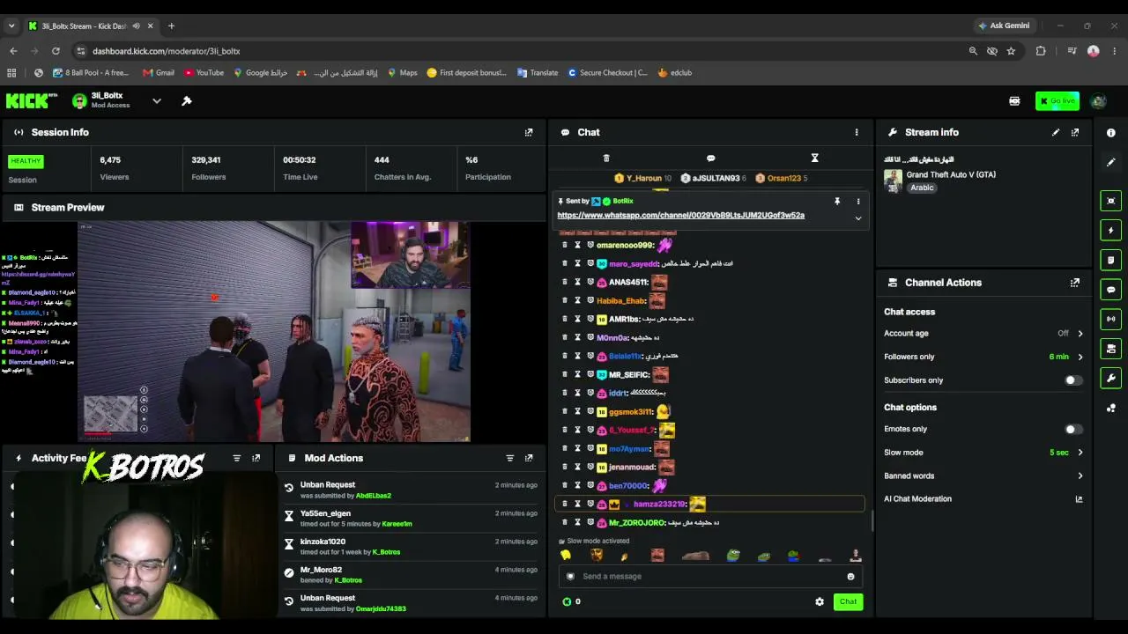The height and width of the screenshot is (634, 1128).
Task: Open the channel switcher dropdown chevron
Action: pos(157,101)
